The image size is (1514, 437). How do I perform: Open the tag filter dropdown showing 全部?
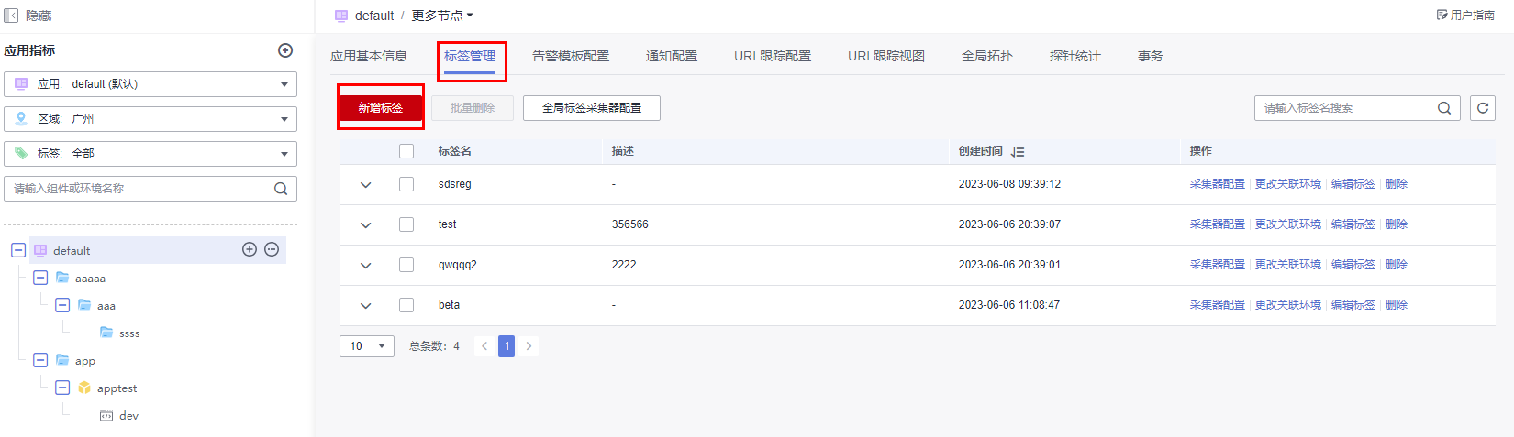coord(150,154)
